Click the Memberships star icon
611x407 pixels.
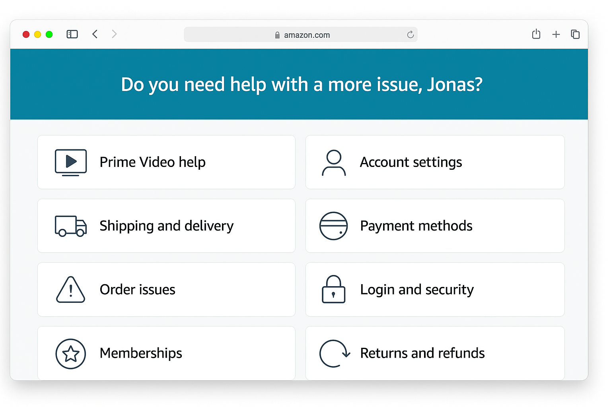coord(71,353)
